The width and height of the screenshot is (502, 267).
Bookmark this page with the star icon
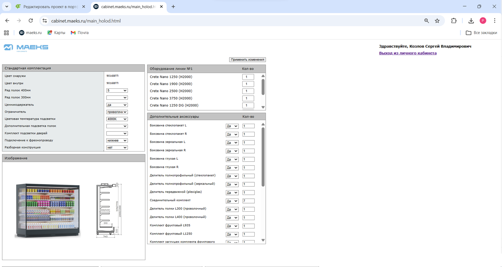(x=437, y=21)
